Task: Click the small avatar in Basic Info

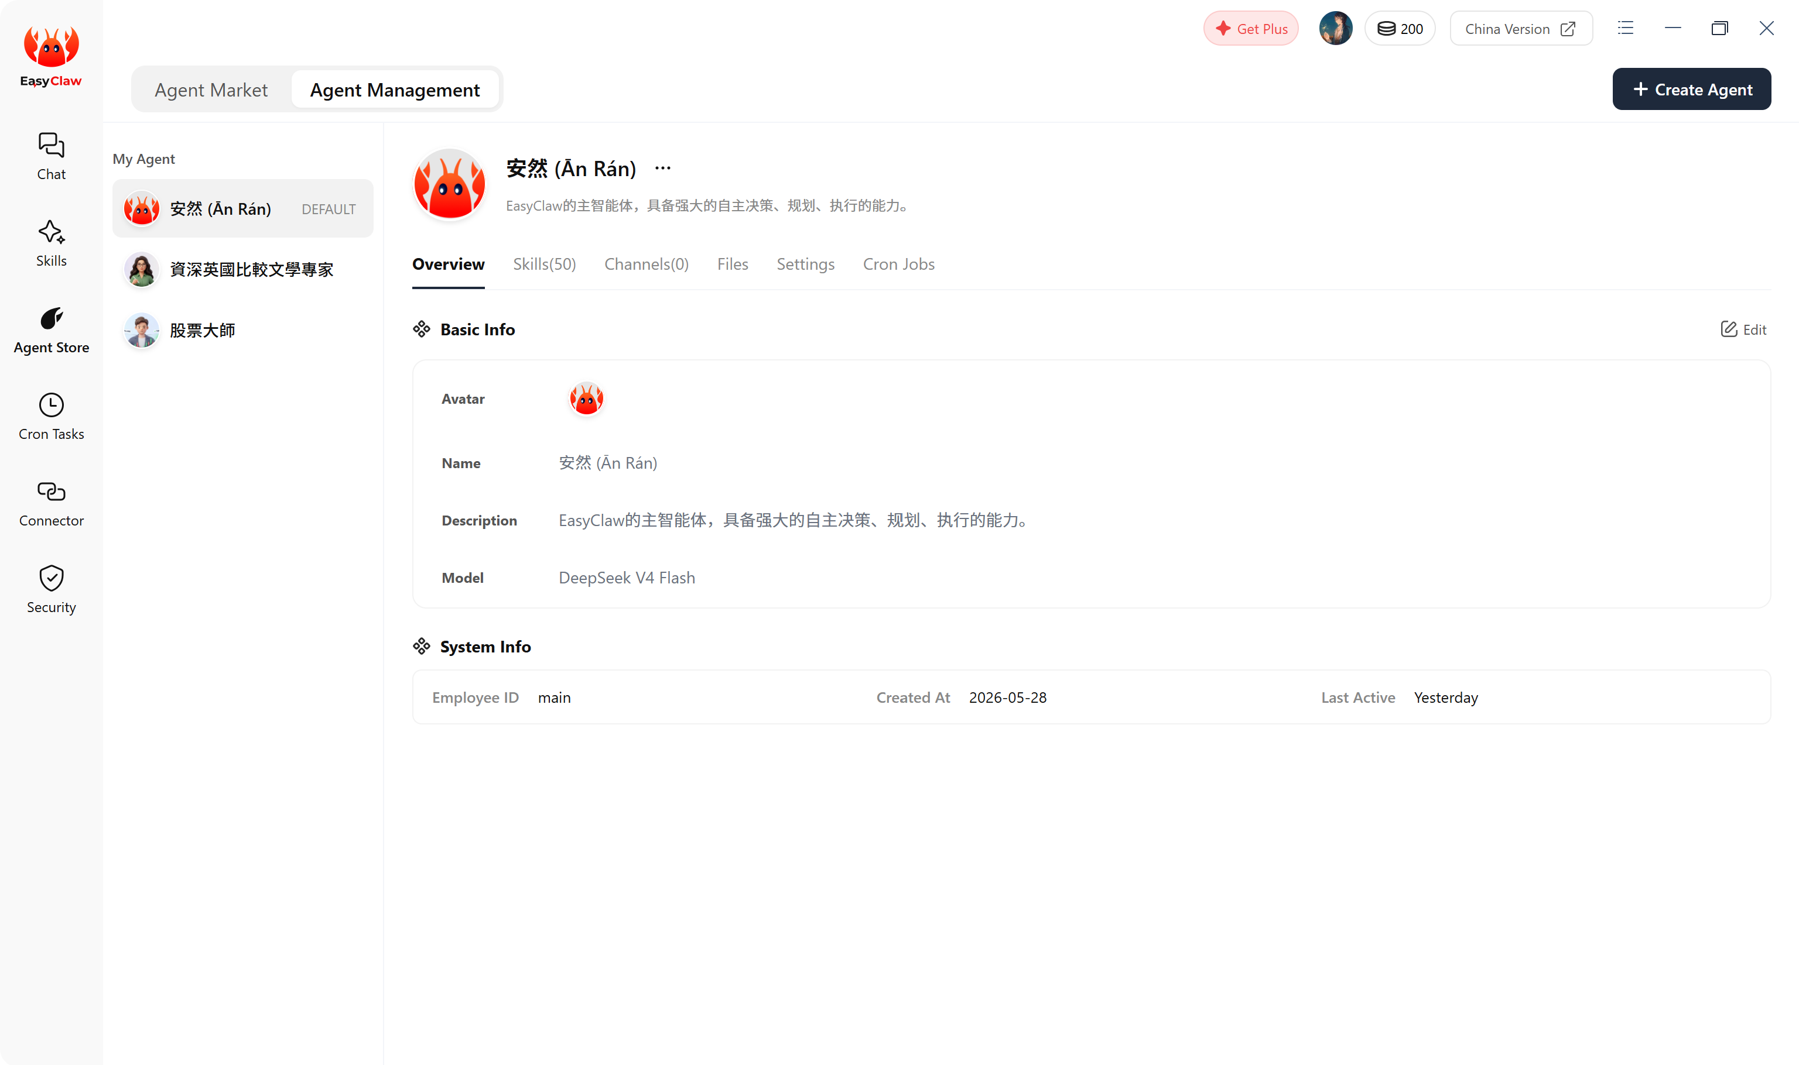Action: point(586,399)
